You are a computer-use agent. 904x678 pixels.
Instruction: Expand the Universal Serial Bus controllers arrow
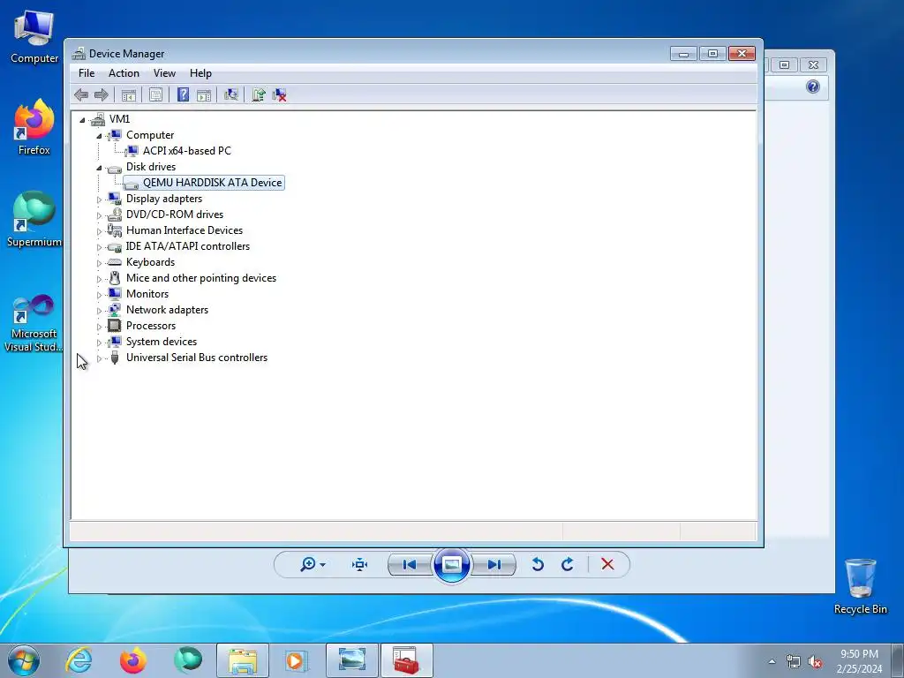(x=99, y=358)
